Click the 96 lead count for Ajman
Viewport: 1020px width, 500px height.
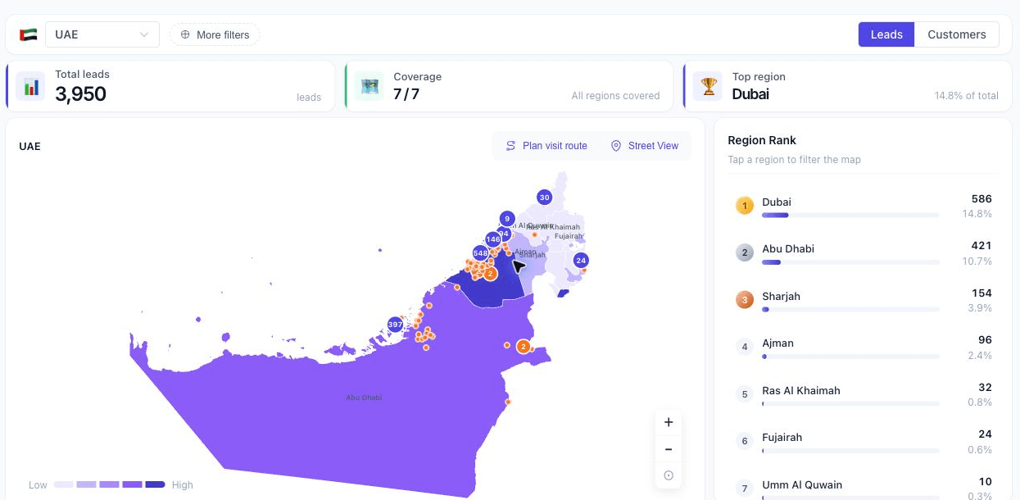point(985,339)
